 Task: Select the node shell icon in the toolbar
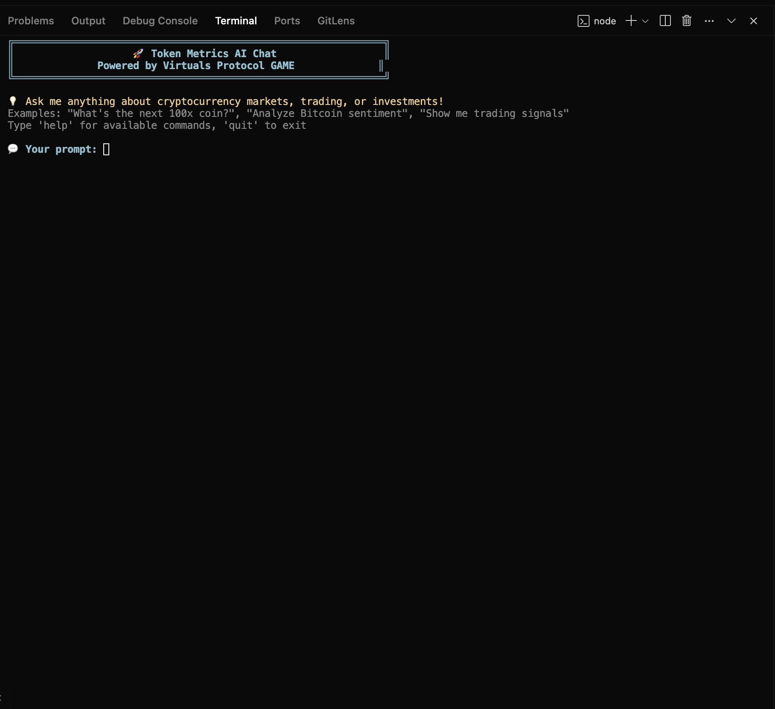pos(583,20)
